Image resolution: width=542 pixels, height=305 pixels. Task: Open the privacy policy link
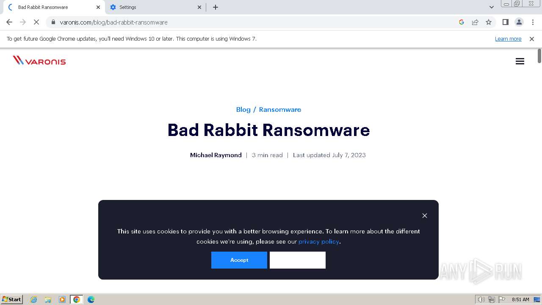pyautogui.click(x=319, y=241)
